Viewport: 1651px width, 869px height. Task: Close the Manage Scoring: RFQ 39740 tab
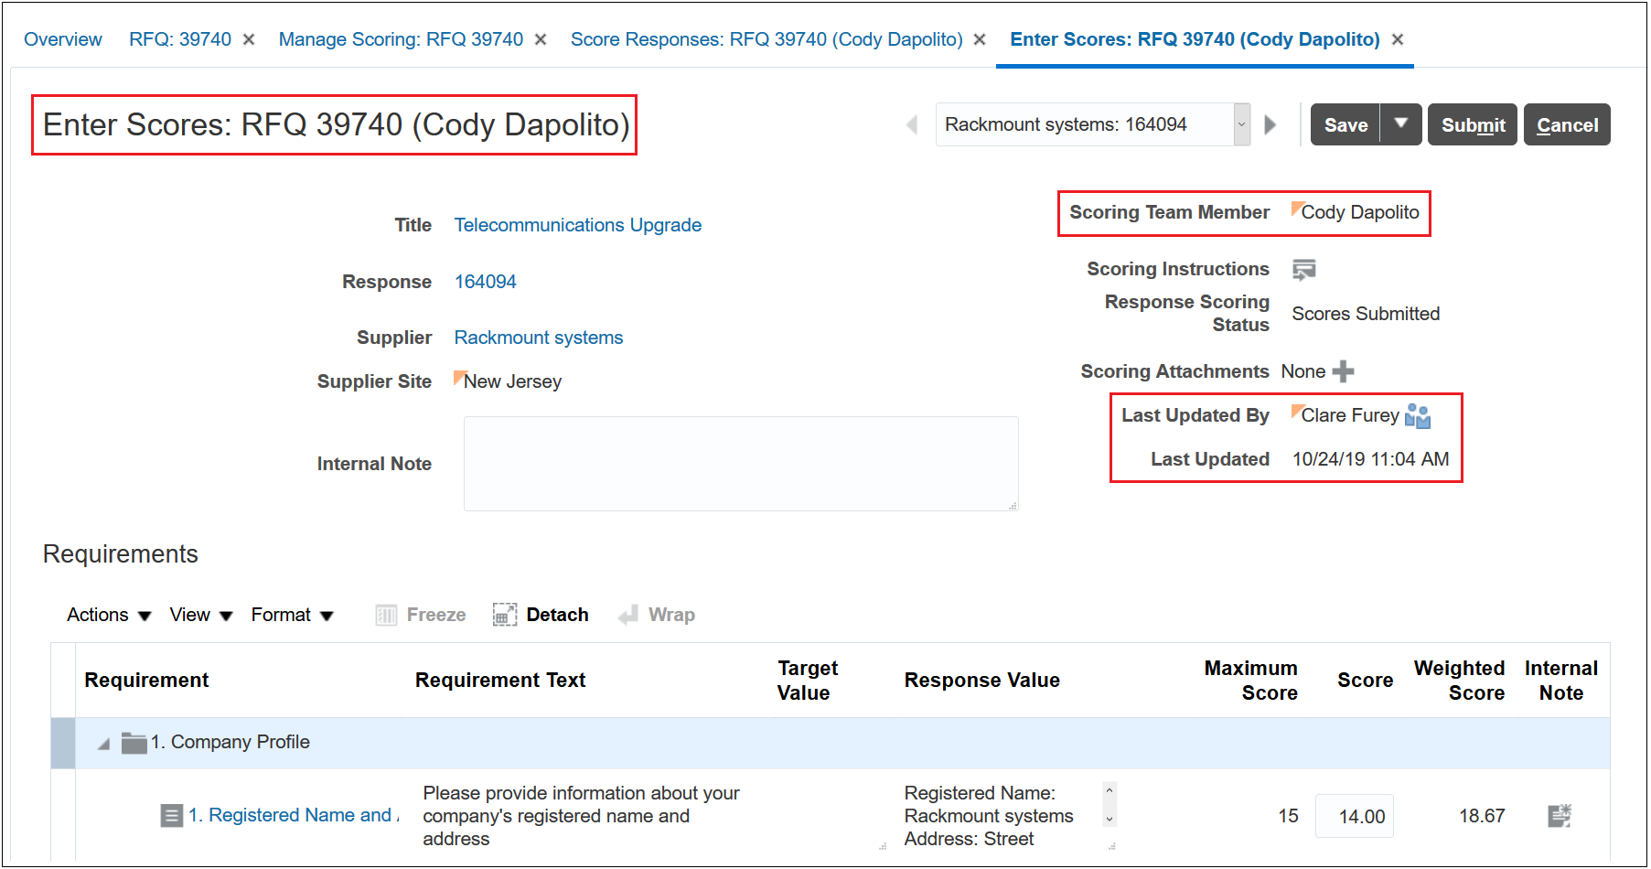coord(541,39)
